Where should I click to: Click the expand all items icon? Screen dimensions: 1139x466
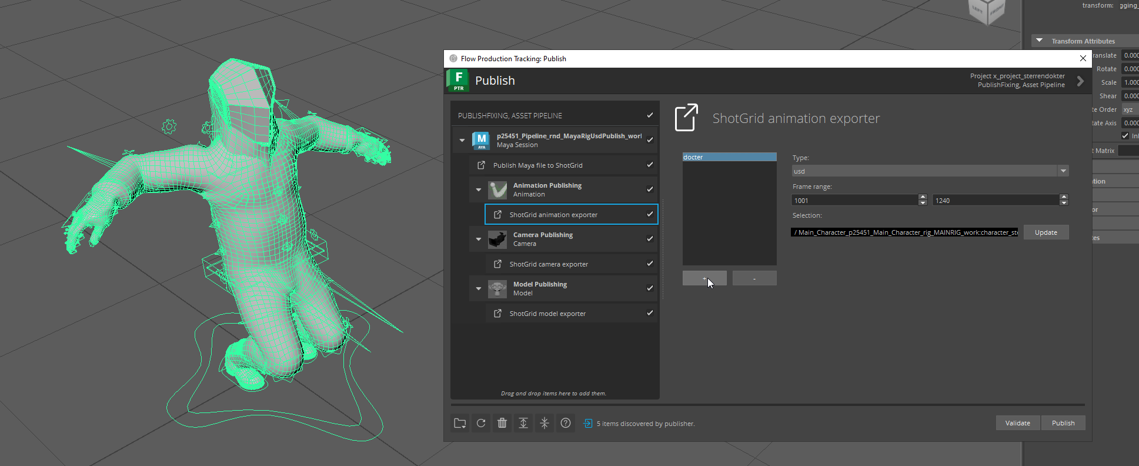tap(523, 423)
